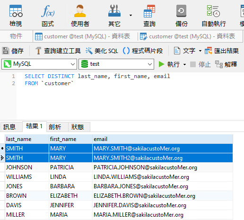
Task: Select ELIZABETH.BROWN@sakilacustoMer.org cell
Action: click(163, 196)
